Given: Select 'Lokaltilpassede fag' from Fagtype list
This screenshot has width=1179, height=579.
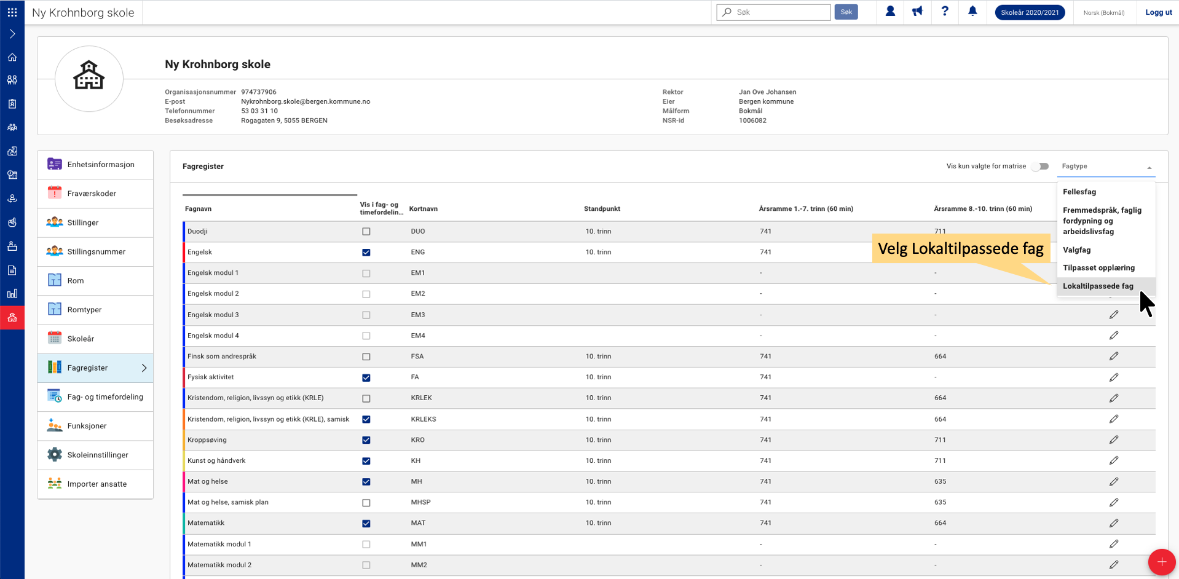Looking at the screenshot, I should [x=1098, y=286].
